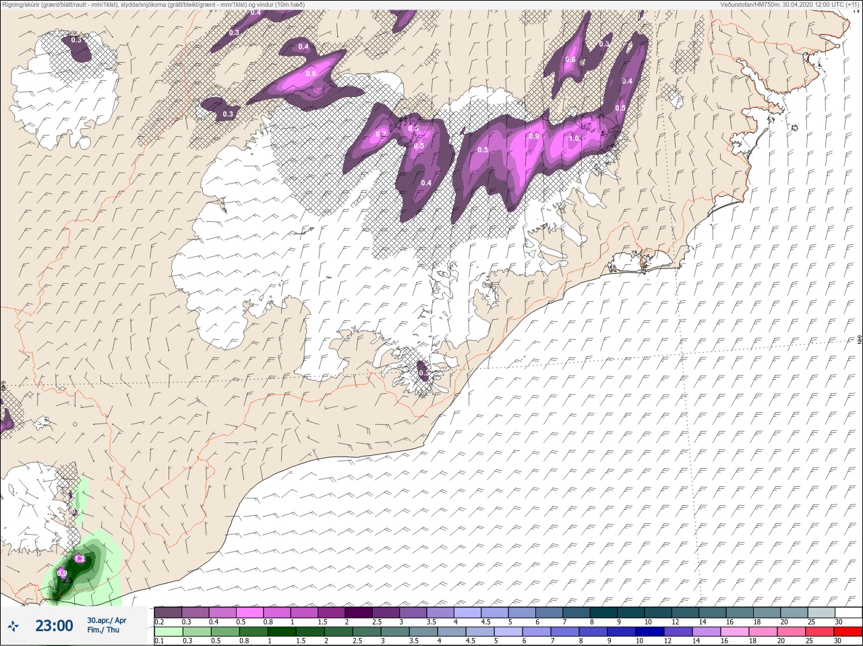Click the 0.7 snowfall value on the map
Viewport: 863px width, 646px height.
coord(381,134)
